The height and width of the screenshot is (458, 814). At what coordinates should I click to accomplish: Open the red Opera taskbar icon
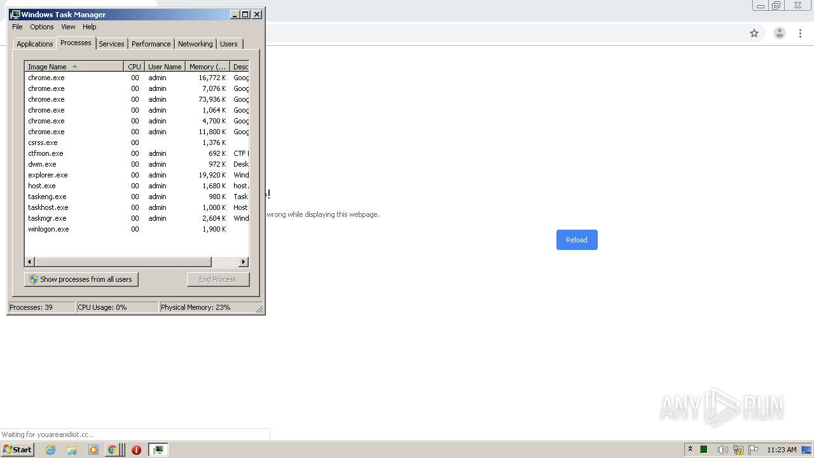click(x=136, y=450)
